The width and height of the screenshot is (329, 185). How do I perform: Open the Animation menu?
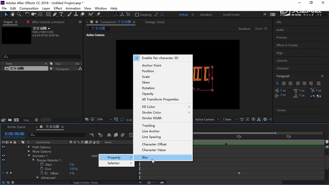73,8
